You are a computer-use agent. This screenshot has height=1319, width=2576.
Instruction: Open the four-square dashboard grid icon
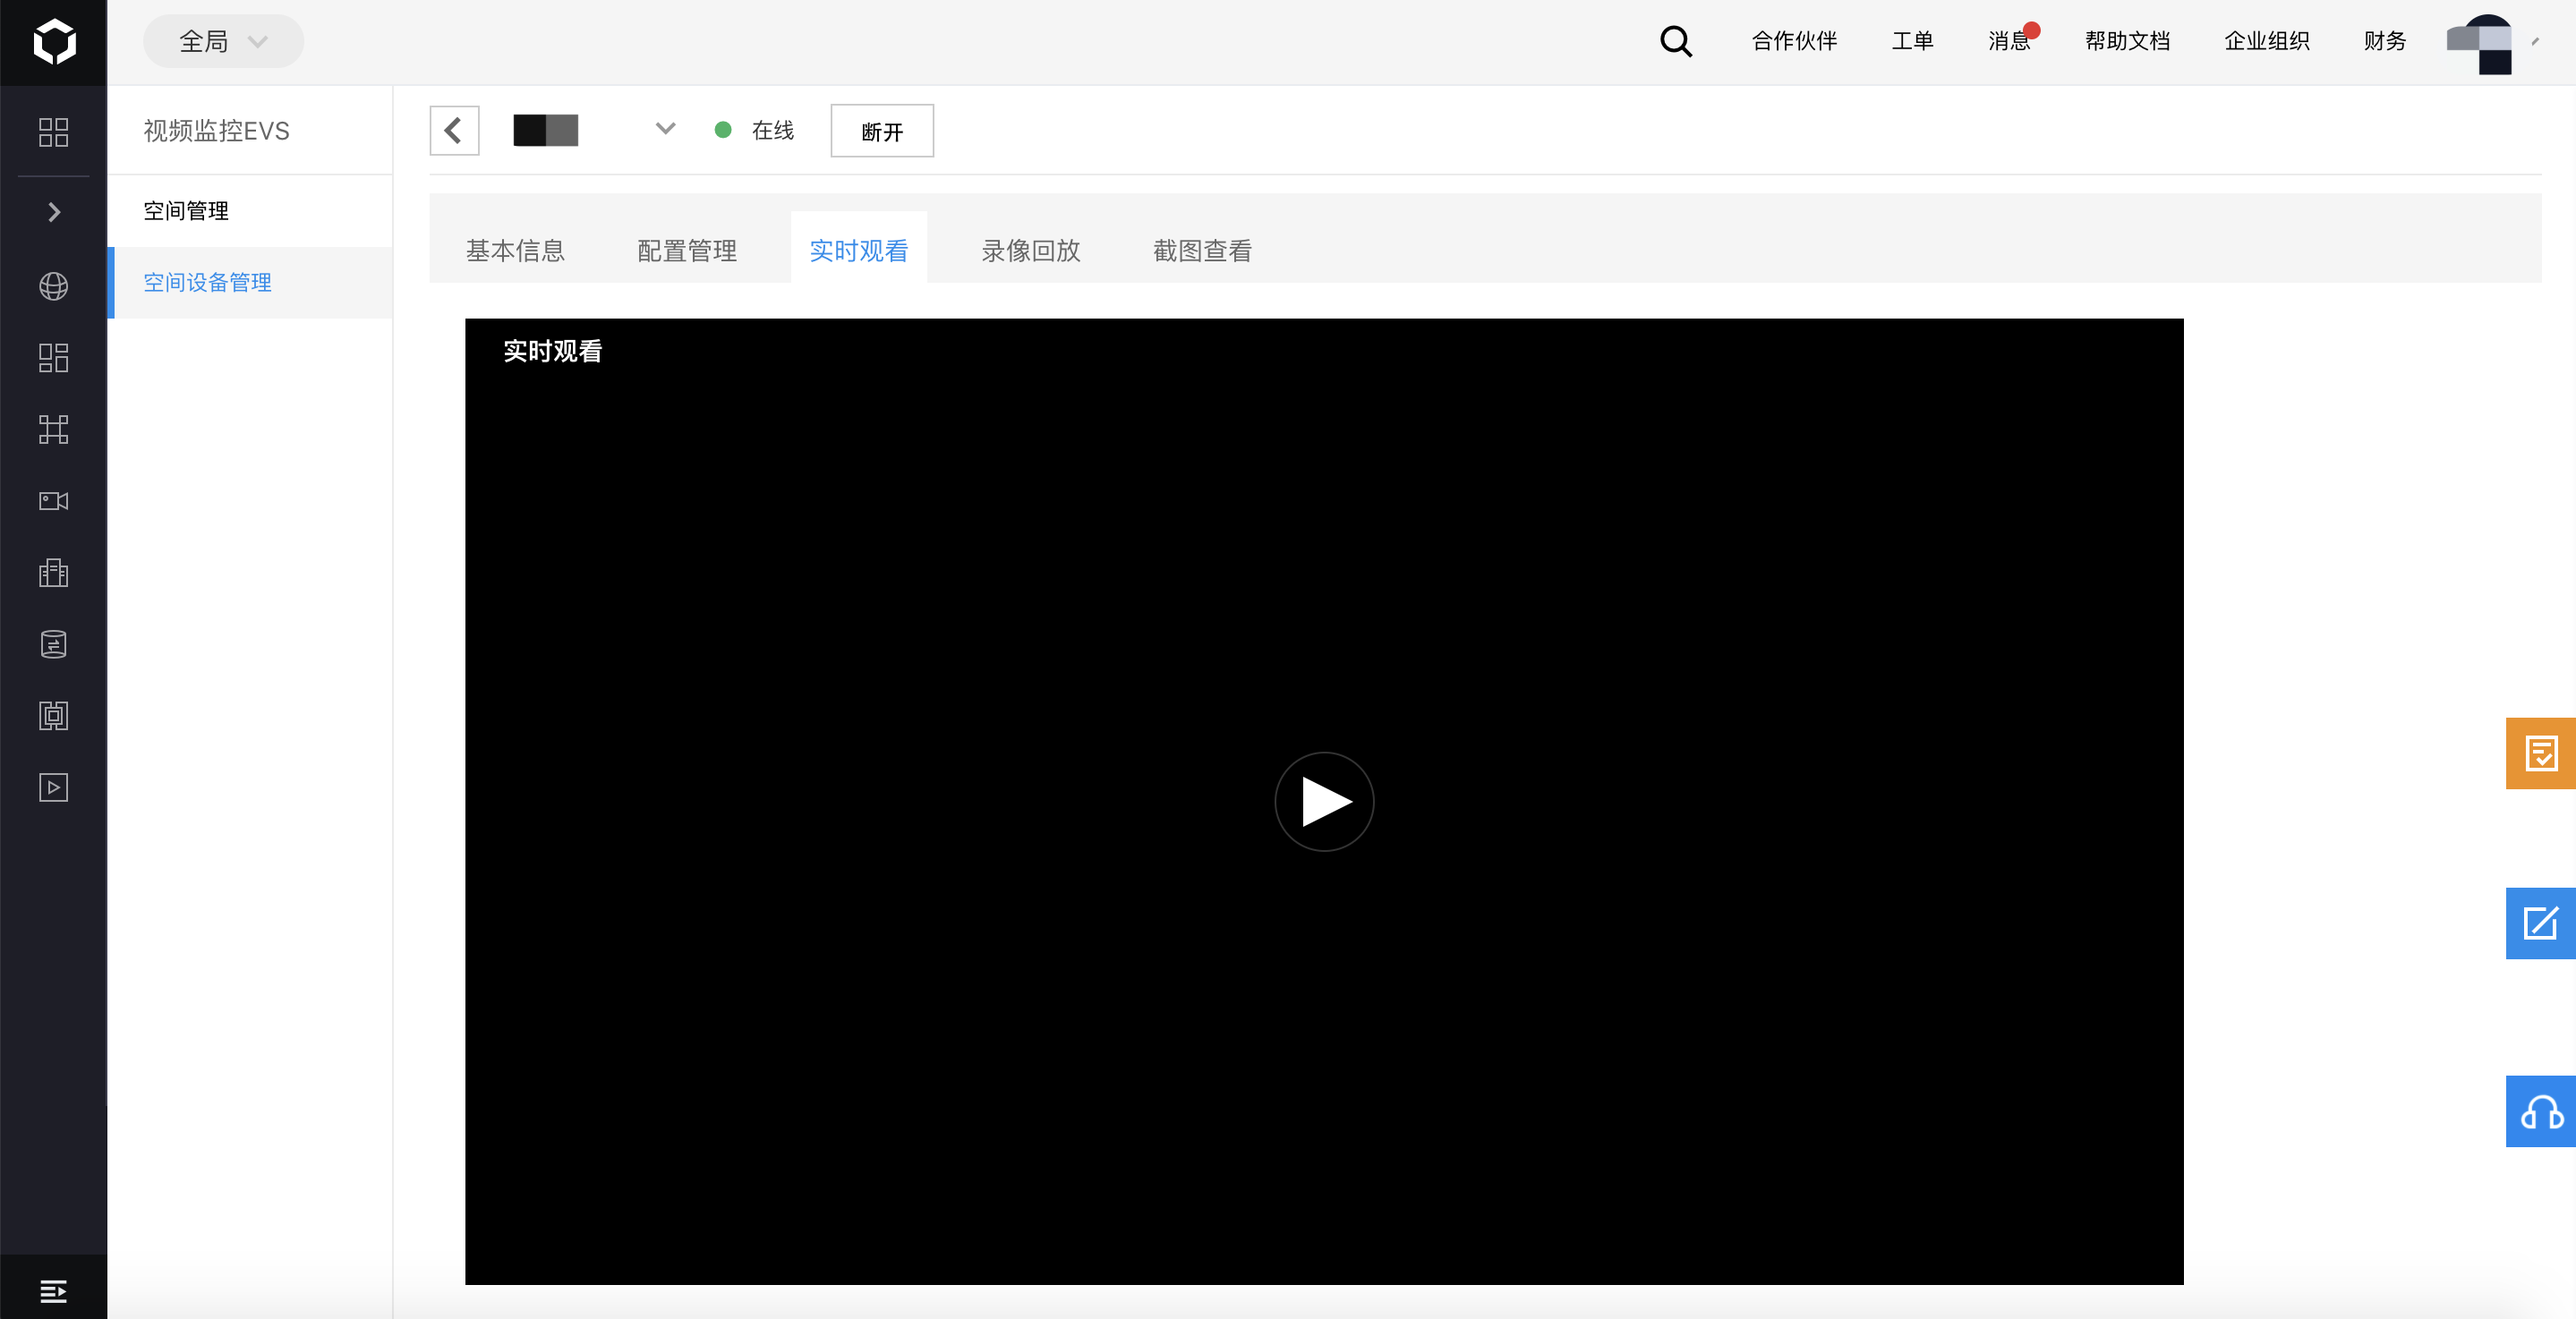[53, 132]
